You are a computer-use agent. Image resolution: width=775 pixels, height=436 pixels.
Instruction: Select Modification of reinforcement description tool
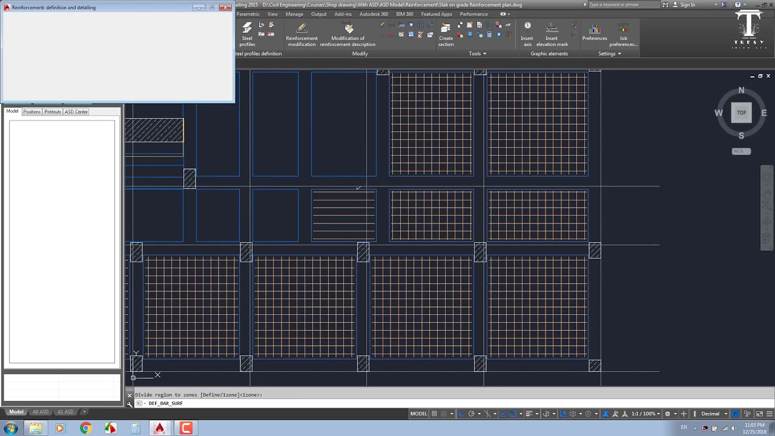(x=348, y=35)
